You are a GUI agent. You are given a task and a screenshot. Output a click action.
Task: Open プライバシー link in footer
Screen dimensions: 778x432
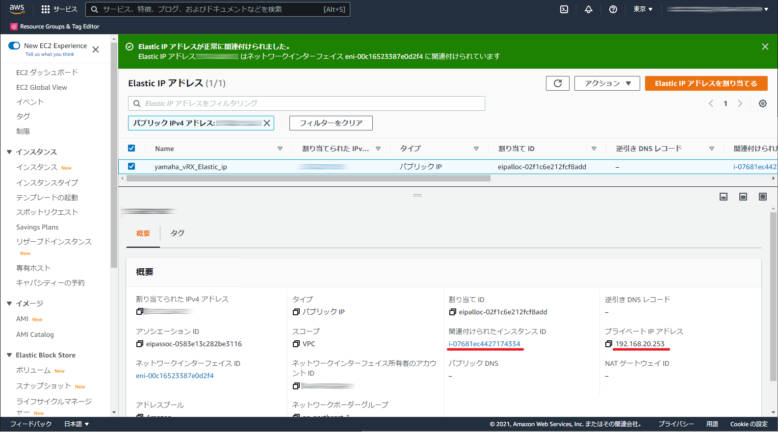676,424
